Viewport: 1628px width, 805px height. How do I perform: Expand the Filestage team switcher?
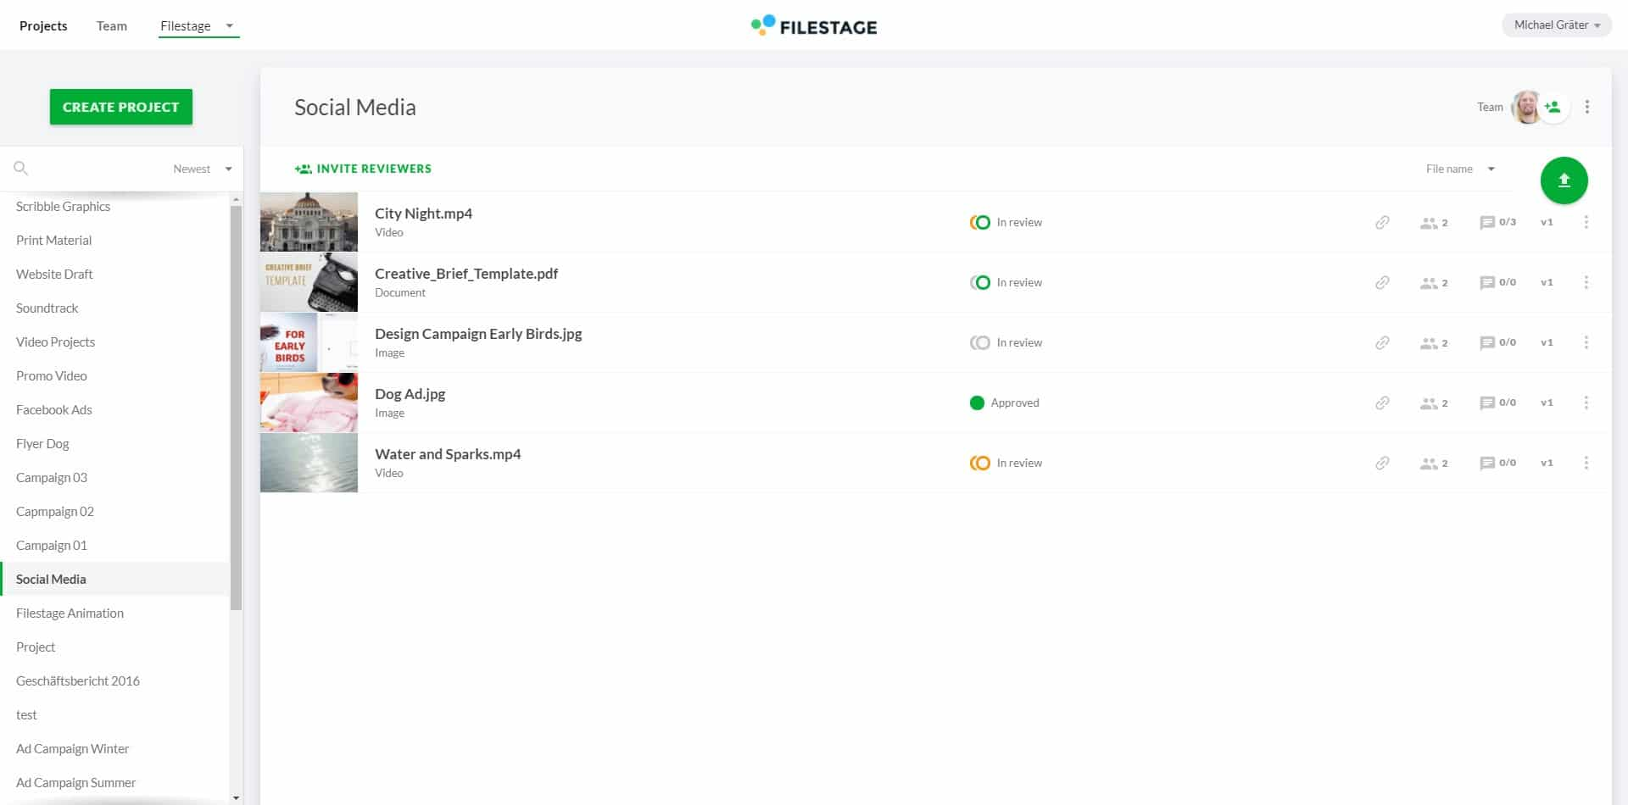click(198, 25)
